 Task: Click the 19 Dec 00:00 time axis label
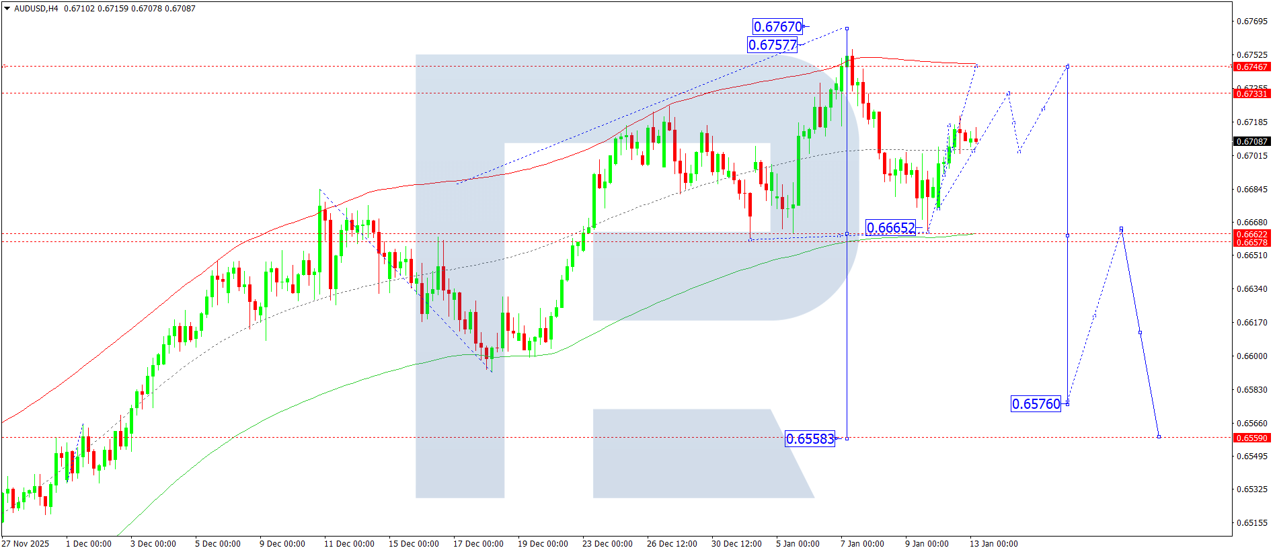[x=543, y=544]
